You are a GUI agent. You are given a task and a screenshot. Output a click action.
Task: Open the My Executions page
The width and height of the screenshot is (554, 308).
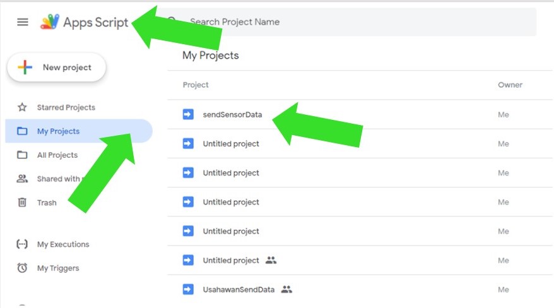[63, 244]
